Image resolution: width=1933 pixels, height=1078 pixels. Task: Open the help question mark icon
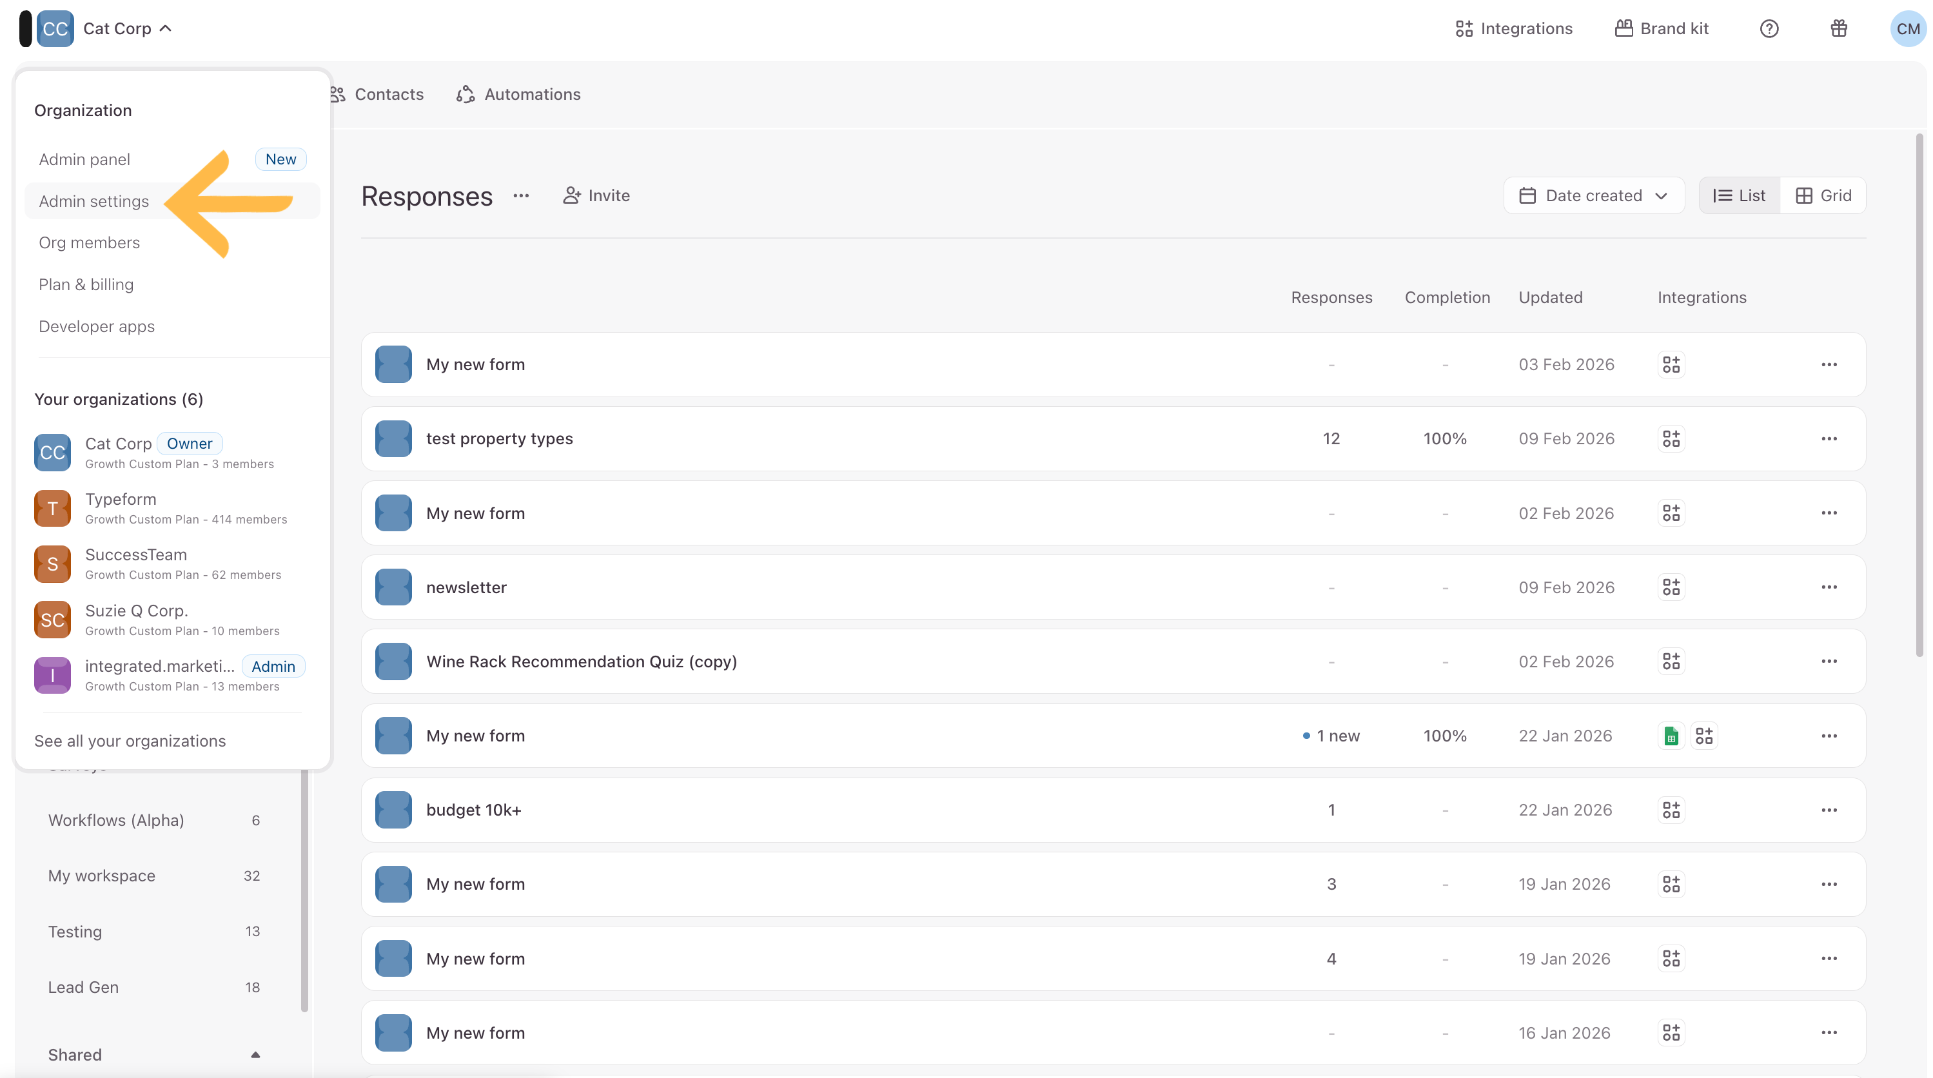tap(1769, 28)
